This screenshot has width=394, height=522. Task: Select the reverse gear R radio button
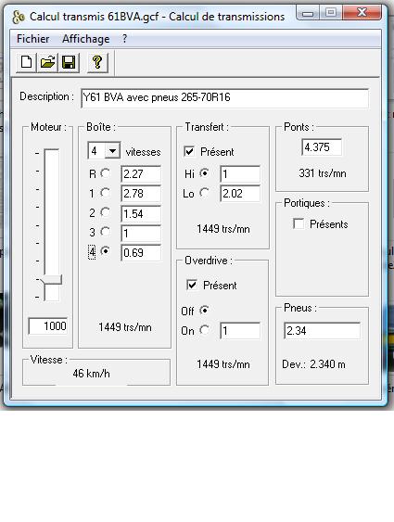[106, 173]
